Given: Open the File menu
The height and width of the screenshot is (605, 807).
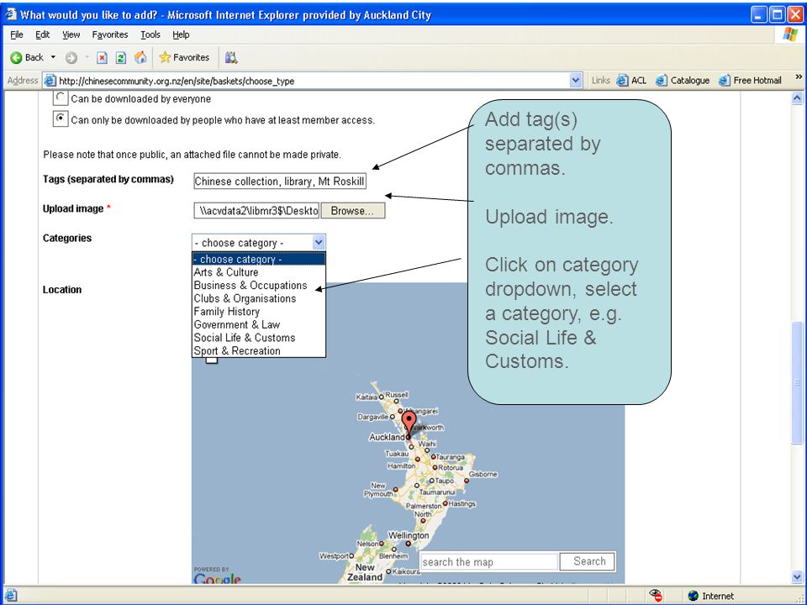Looking at the screenshot, I should (x=17, y=34).
